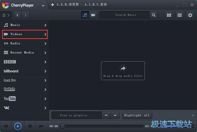
Task: Switch search mode to music note icon
Action: point(85,15)
